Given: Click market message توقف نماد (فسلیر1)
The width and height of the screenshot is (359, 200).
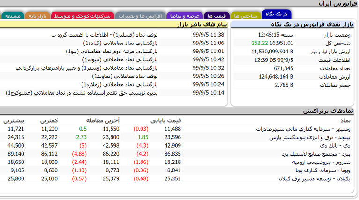Looking at the screenshot, I should (104, 35).
